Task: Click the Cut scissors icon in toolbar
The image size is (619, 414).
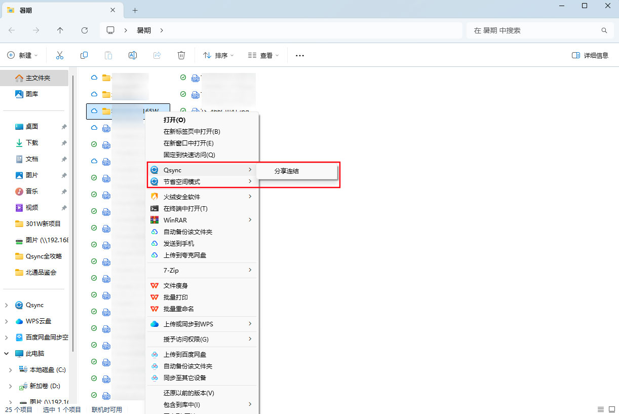Action: 60,55
